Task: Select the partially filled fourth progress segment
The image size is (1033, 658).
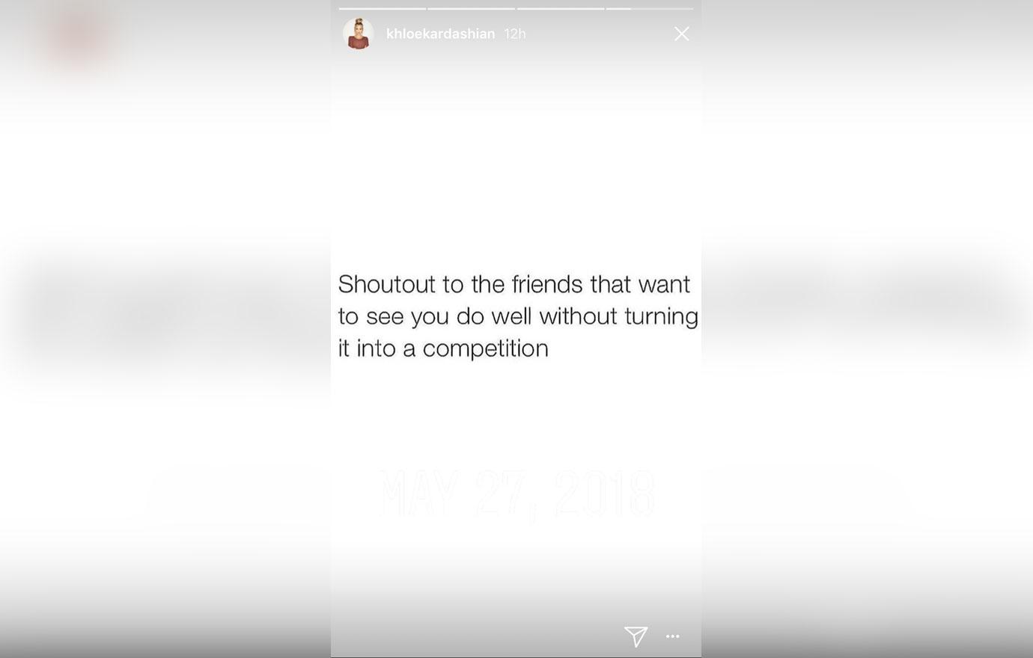Action: [x=650, y=9]
